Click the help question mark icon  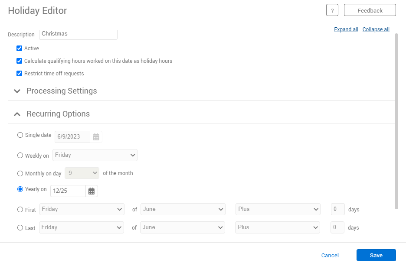[332, 10]
